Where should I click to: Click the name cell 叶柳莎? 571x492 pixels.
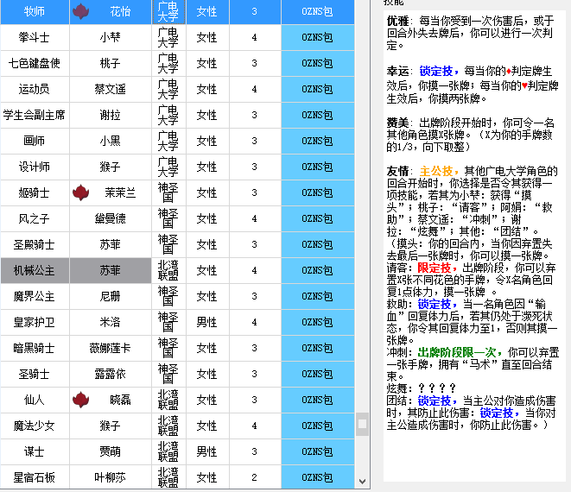pyautogui.click(x=111, y=477)
